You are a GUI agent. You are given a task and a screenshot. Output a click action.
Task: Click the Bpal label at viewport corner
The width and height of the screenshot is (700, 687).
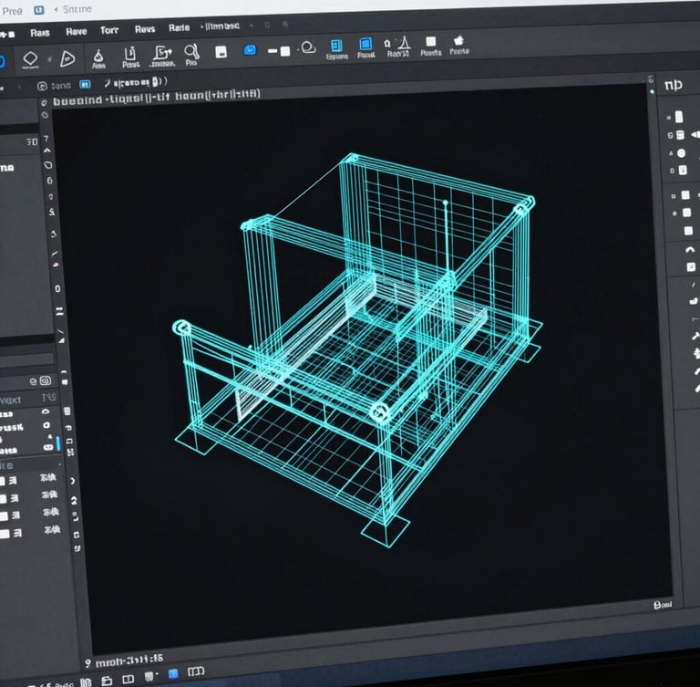coord(663,605)
